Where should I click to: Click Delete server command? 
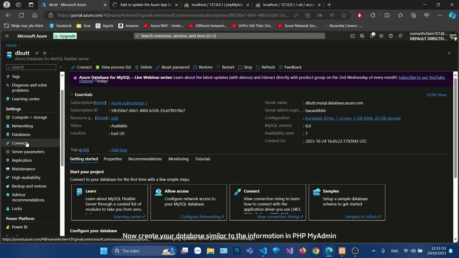[143, 67]
